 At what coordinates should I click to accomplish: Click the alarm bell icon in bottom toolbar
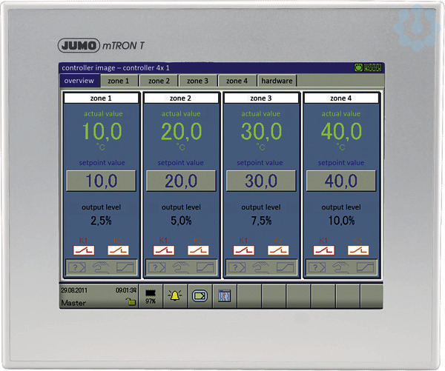tap(175, 296)
